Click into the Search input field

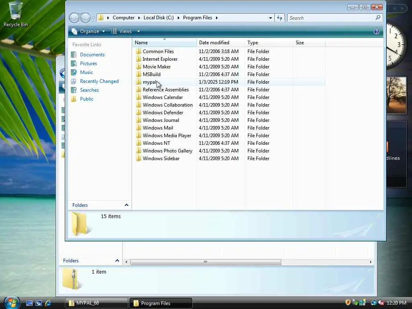(331, 18)
